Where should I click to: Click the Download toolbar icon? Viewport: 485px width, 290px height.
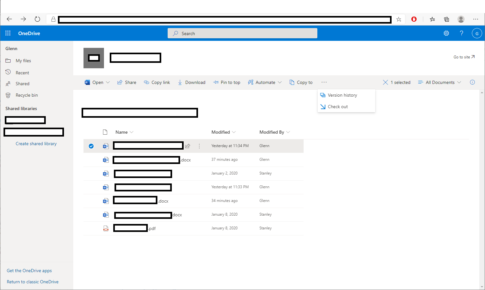coord(181,82)
